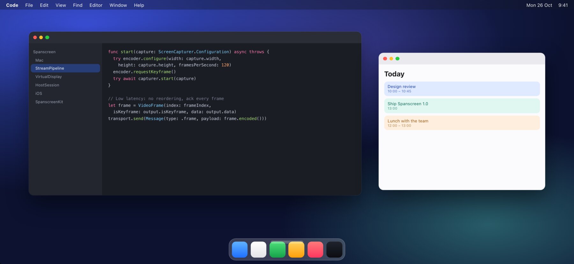
Task: Launch the yellow-orange dock app
Action: [296, 249]
